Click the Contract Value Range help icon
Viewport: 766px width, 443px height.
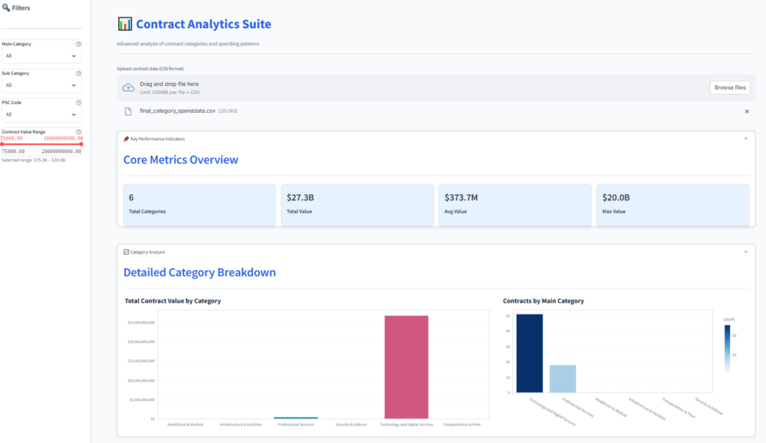coord(79,131)
